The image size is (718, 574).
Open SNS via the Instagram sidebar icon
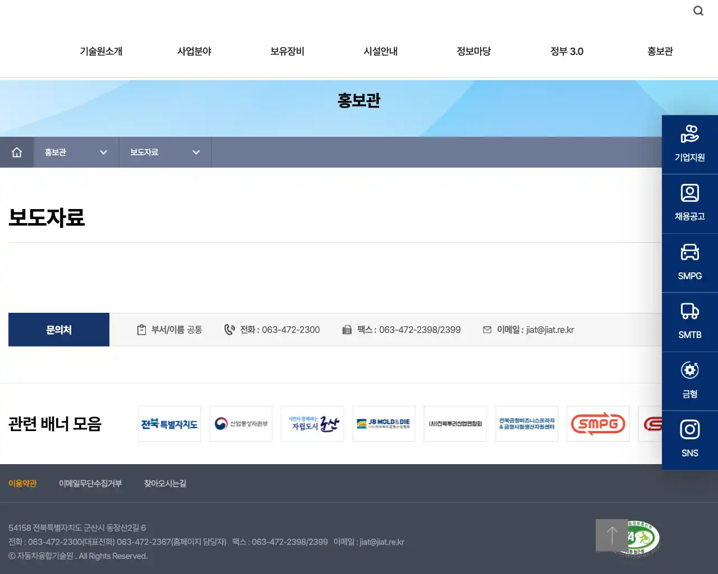click(690, 440)
